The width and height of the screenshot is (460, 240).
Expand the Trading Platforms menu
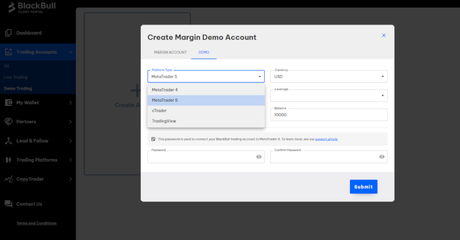point(71,160)
